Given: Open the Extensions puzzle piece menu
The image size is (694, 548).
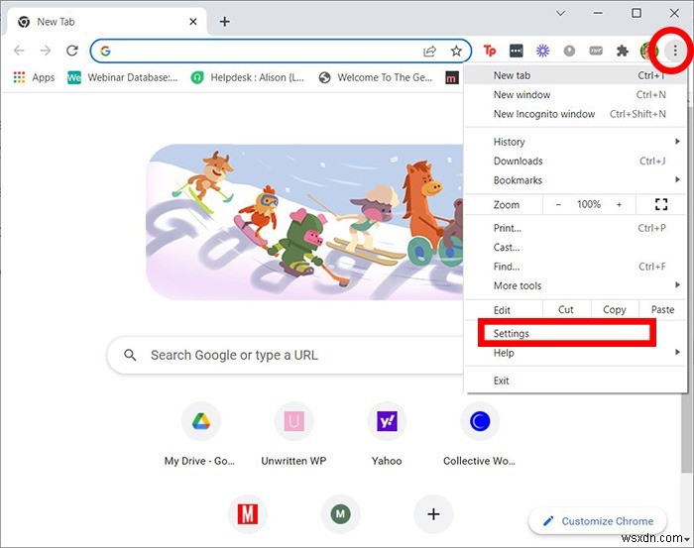Looking at the screenshot, I should tap(623, 51).
